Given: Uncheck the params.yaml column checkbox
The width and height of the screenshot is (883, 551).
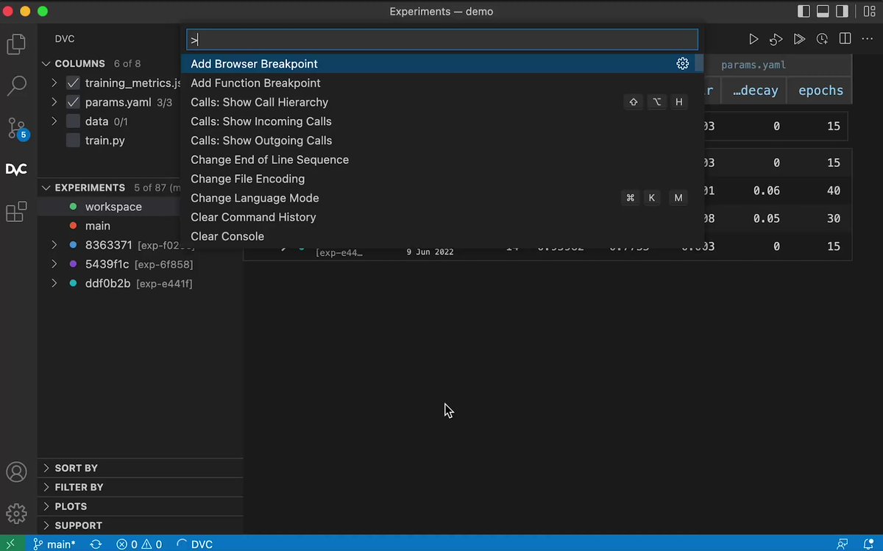Looking at the screenshot, I should 73,102.
